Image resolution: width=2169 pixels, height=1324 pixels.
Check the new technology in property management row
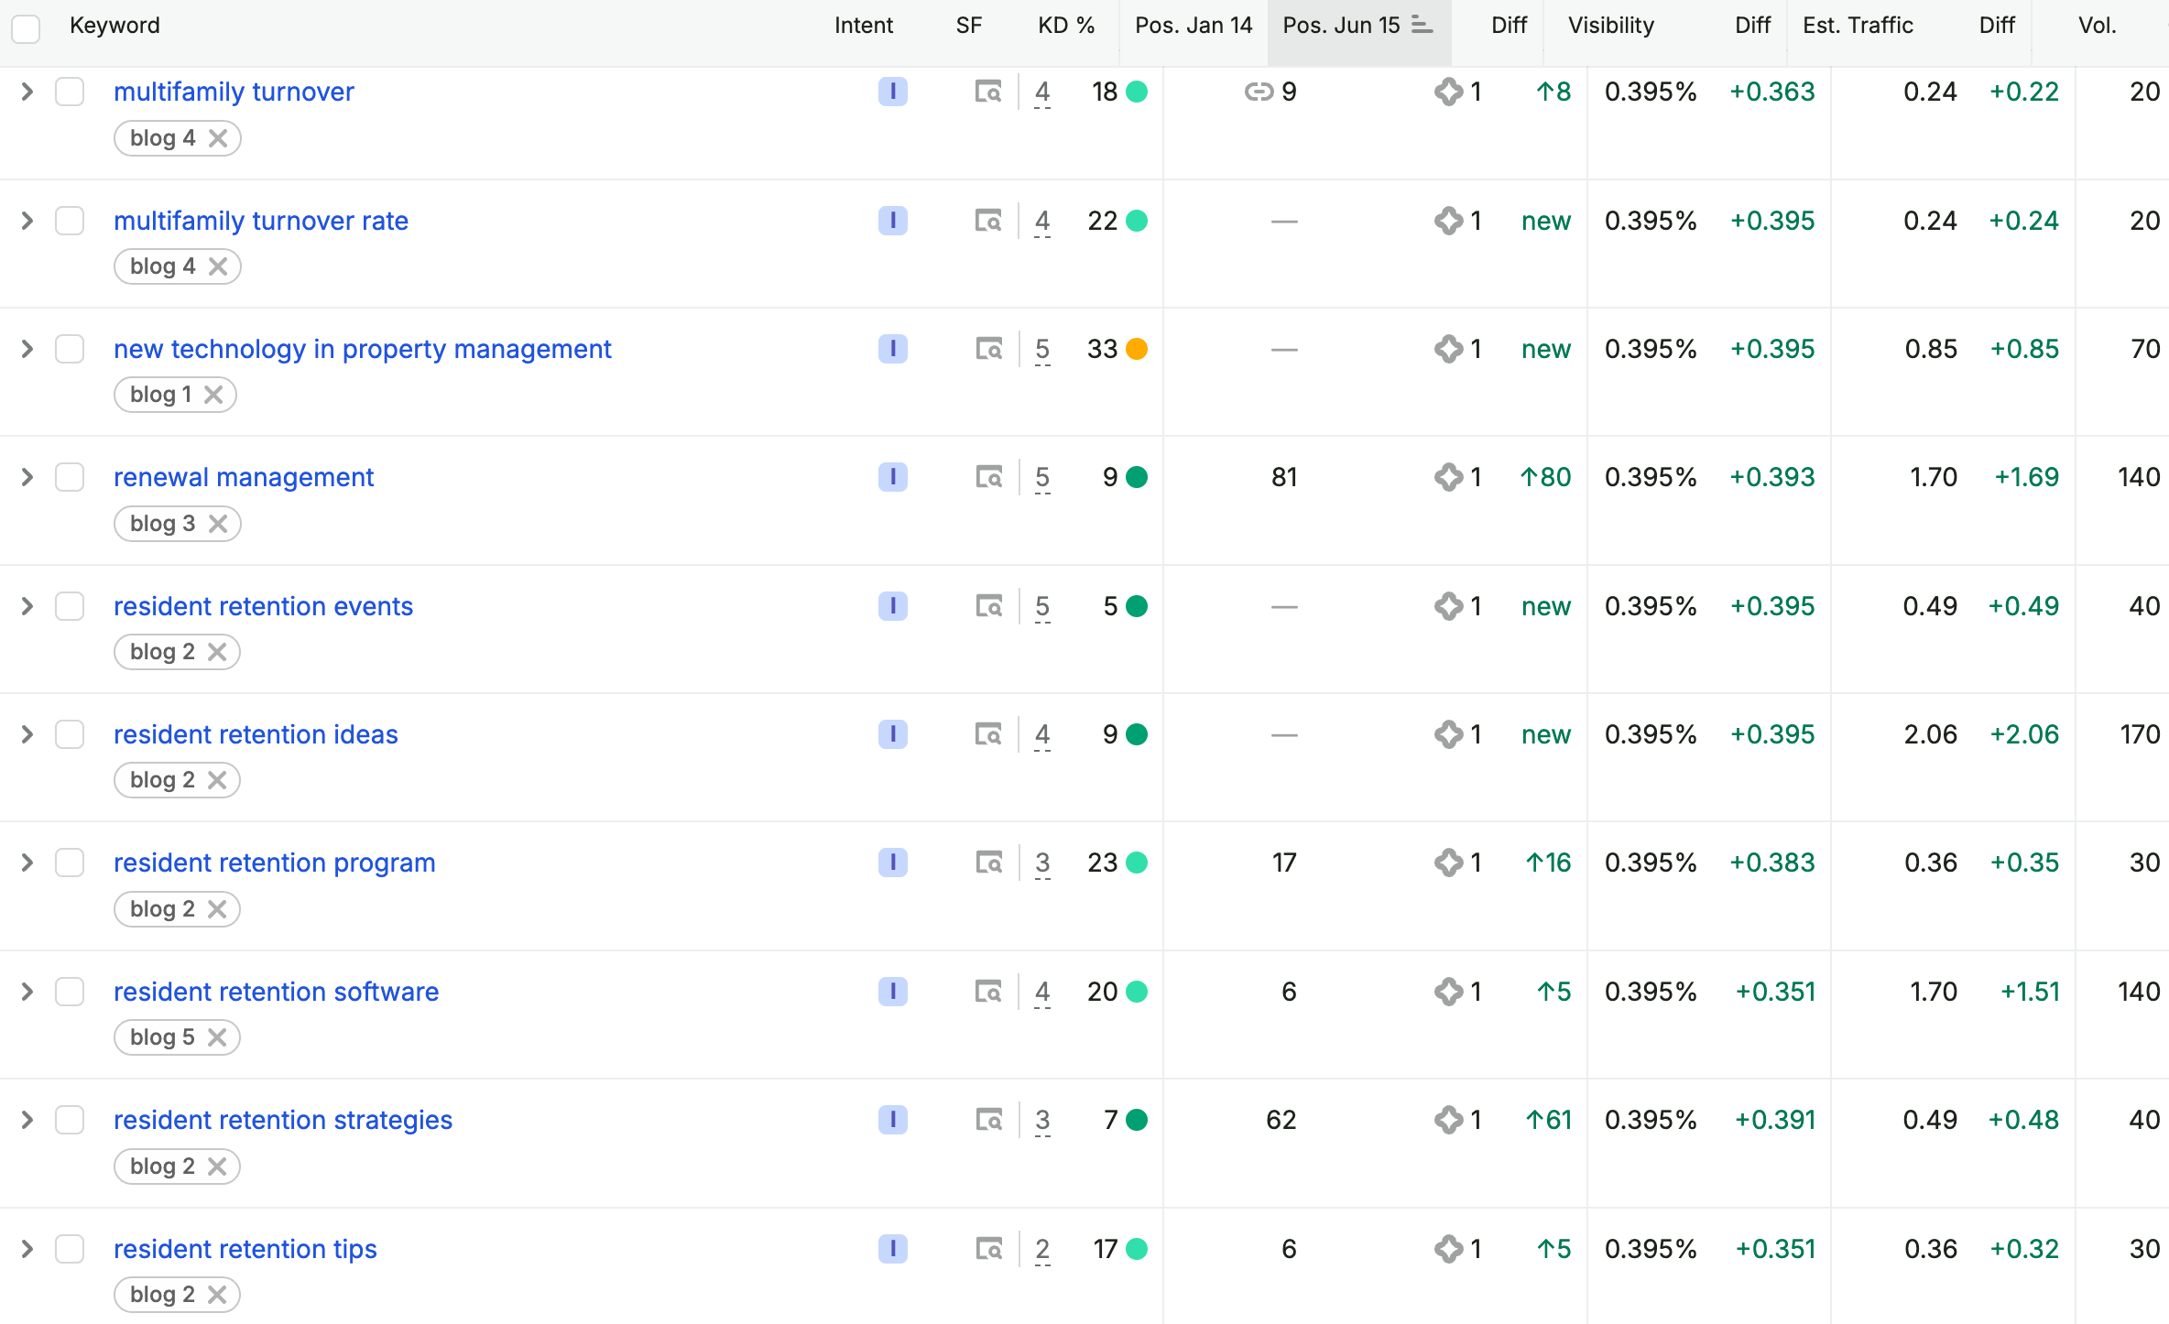coord(70,349)
